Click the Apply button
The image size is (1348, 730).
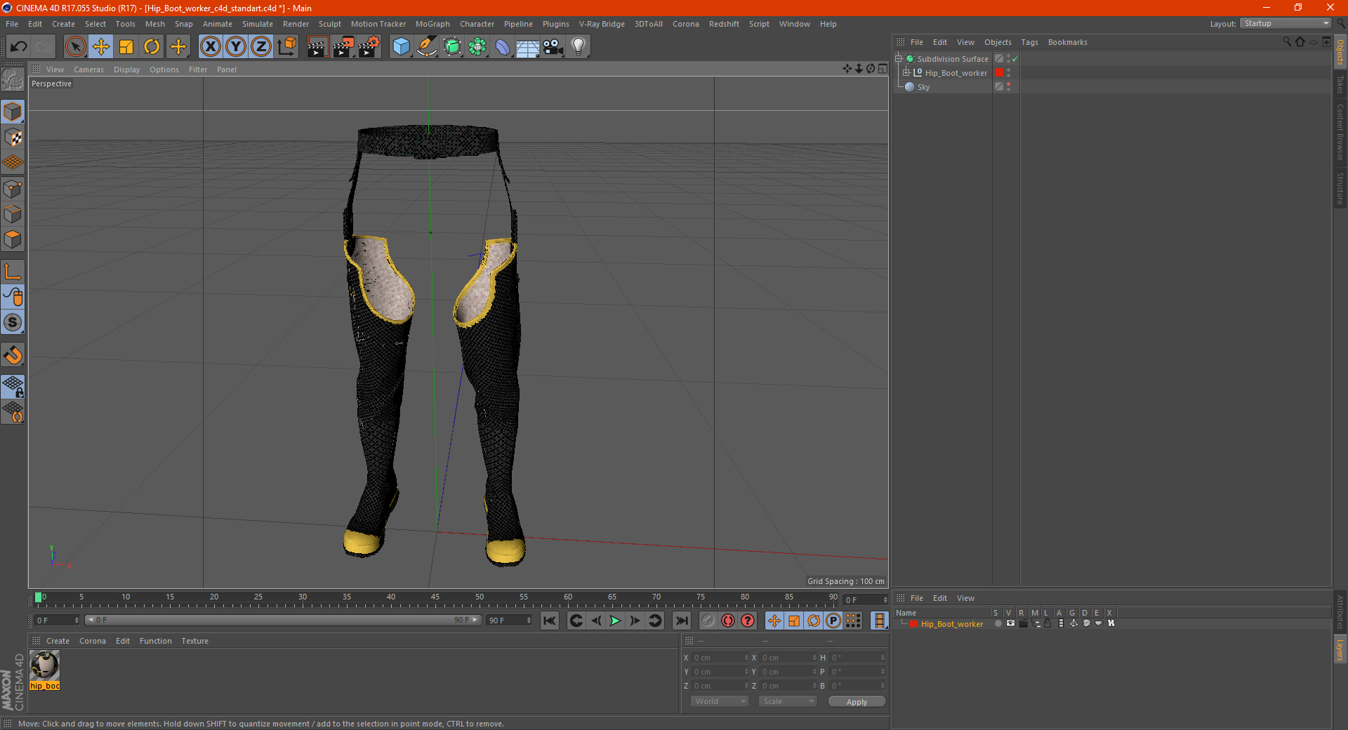pos(857,702)
